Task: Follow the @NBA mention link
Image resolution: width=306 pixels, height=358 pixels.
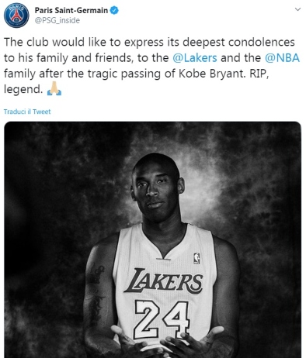Action: tap(282, 58)
